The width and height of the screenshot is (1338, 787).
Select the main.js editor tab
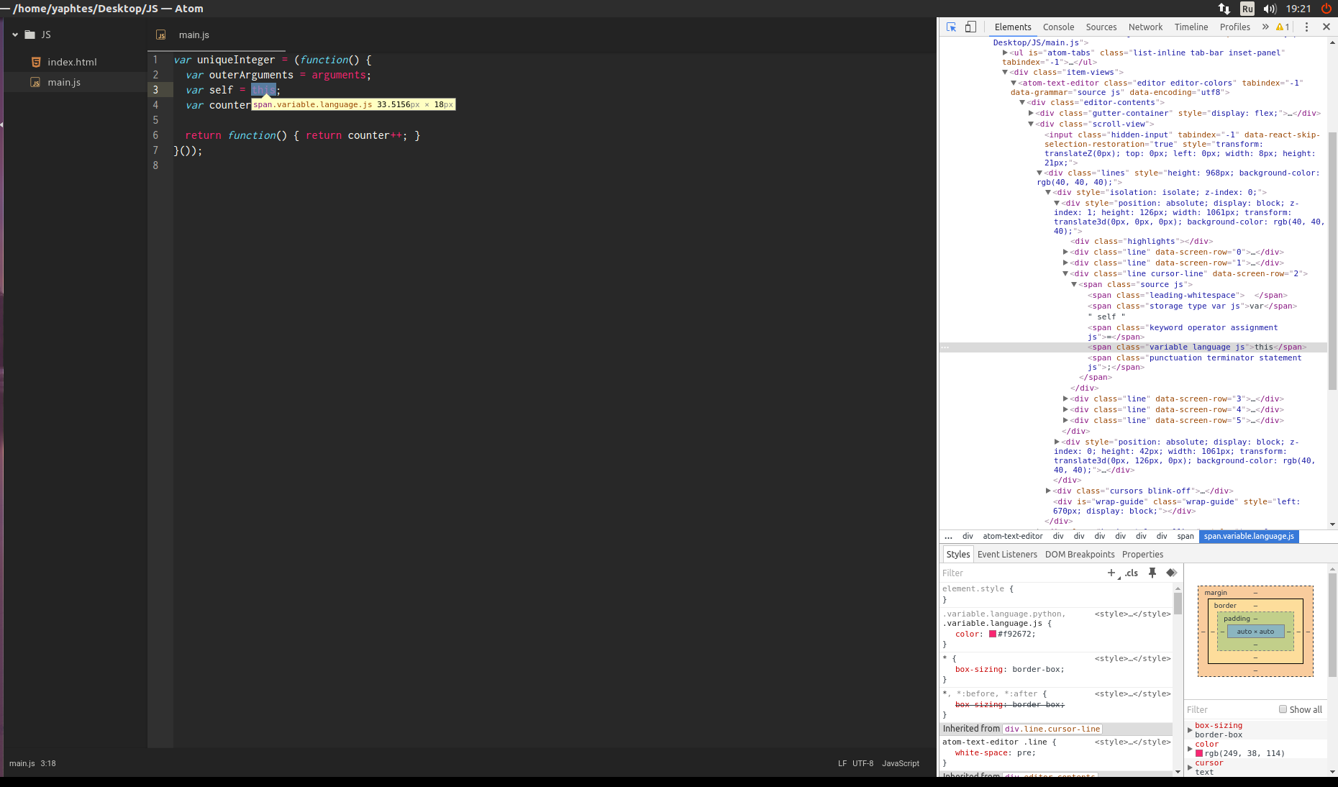(194, 35)
